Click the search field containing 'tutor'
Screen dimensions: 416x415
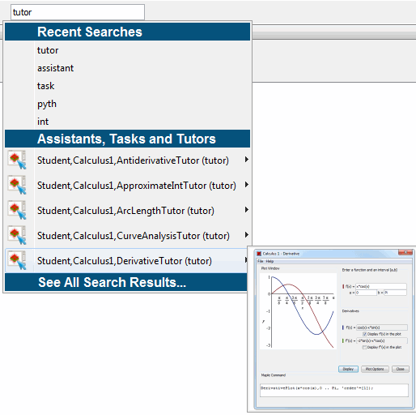(78, 12)
